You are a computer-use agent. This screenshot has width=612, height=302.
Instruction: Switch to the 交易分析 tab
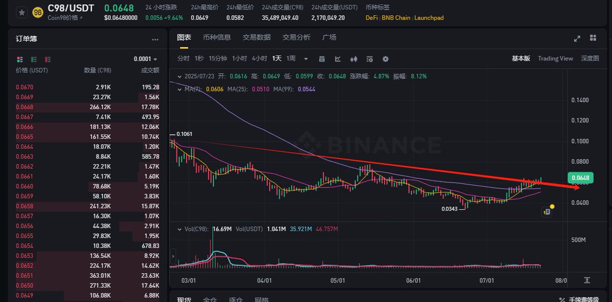(296, 37)
